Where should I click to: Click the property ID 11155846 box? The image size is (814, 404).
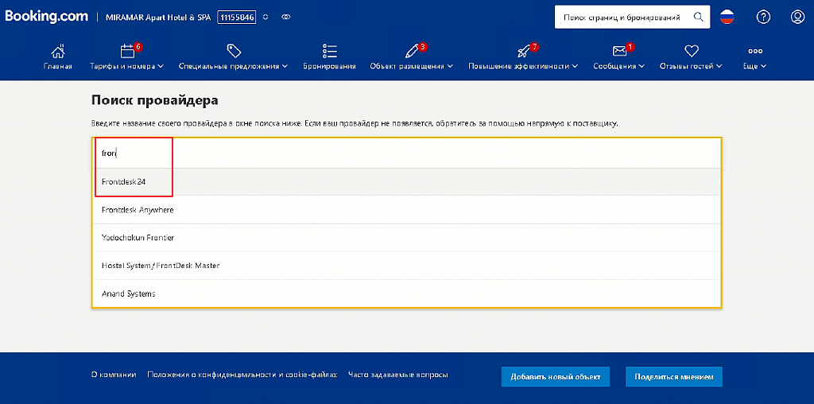click(237, 17)
